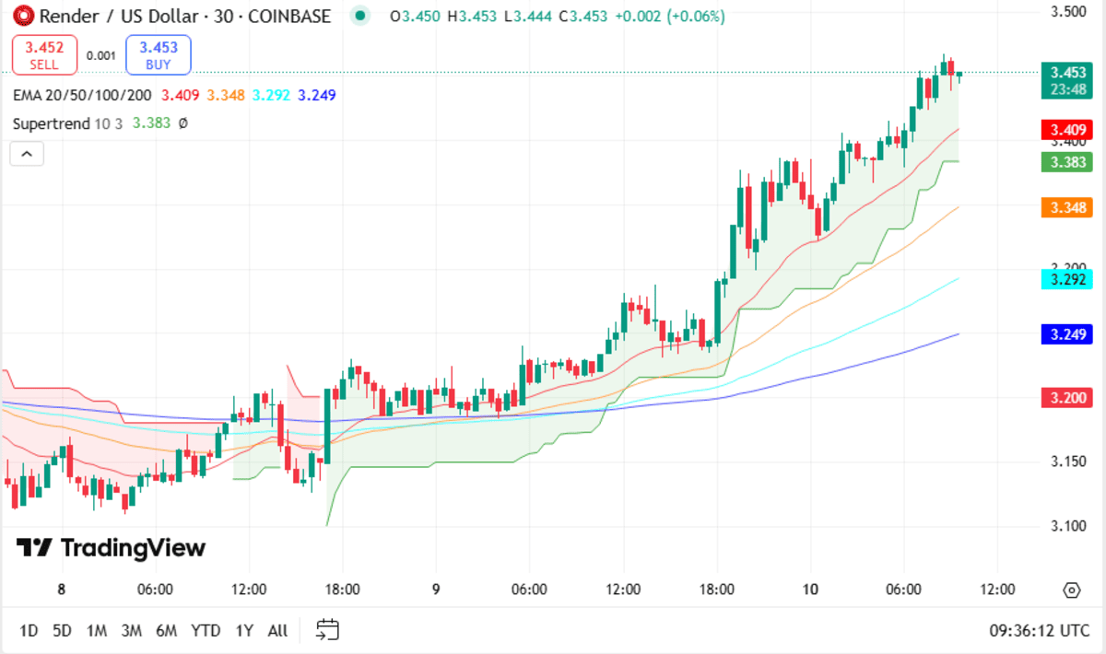The height and width of the screenshot is (654, 1106).
Task: Click the day 9 date label on time axis
Action: (436, 590)
